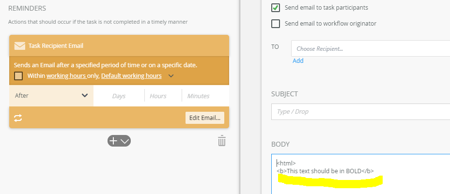Open the Choose Recipient field
The width and height of the screenshot is (450, 194).
coord(371,48)
